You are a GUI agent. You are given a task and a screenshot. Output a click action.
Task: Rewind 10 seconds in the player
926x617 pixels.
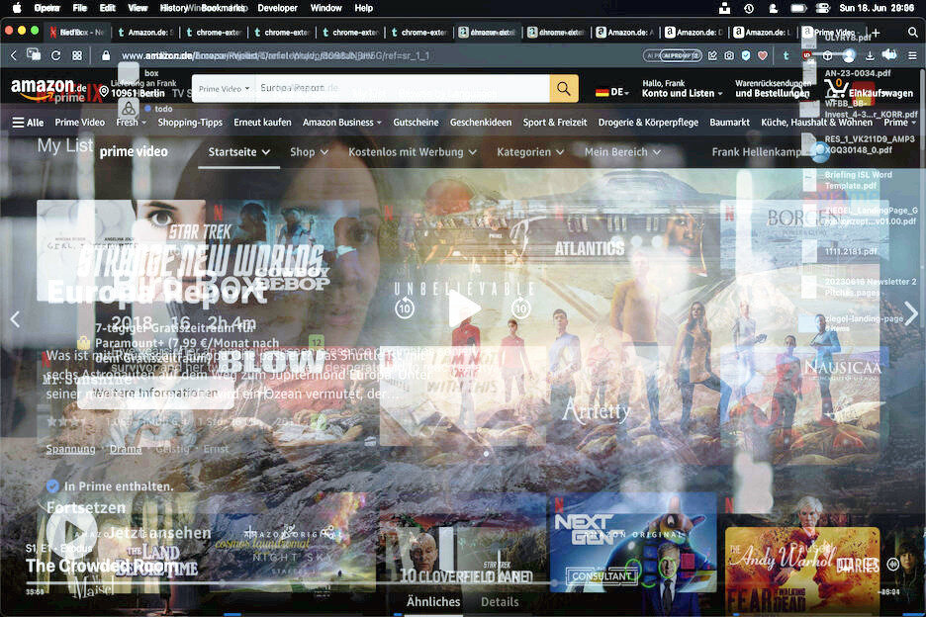[x=405, y=308]
